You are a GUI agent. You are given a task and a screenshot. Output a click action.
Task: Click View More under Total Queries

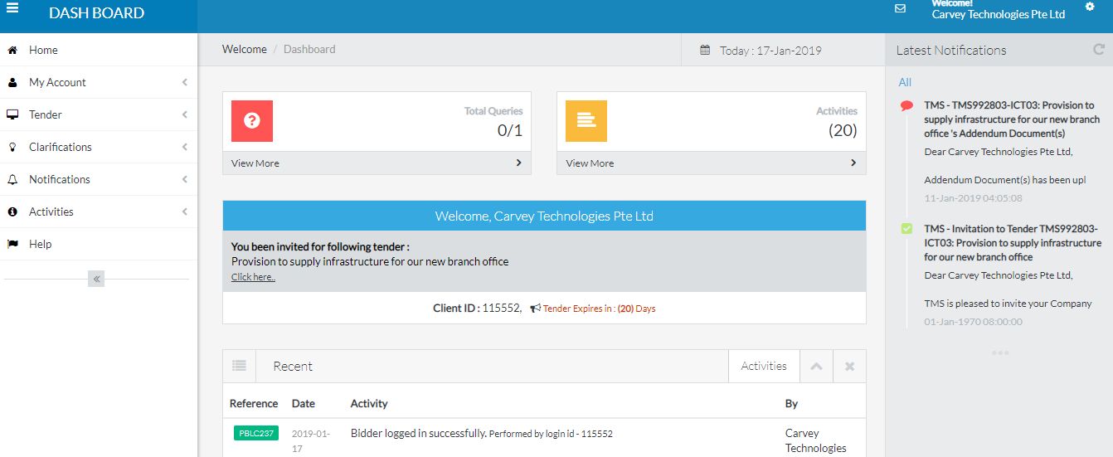(x=255, y=163)
